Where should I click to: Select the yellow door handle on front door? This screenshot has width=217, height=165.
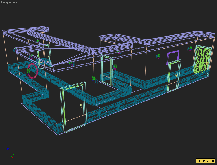pos(81,106)
